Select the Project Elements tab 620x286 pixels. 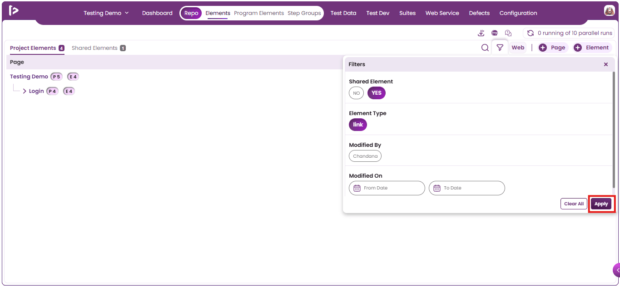click(37, 48)
